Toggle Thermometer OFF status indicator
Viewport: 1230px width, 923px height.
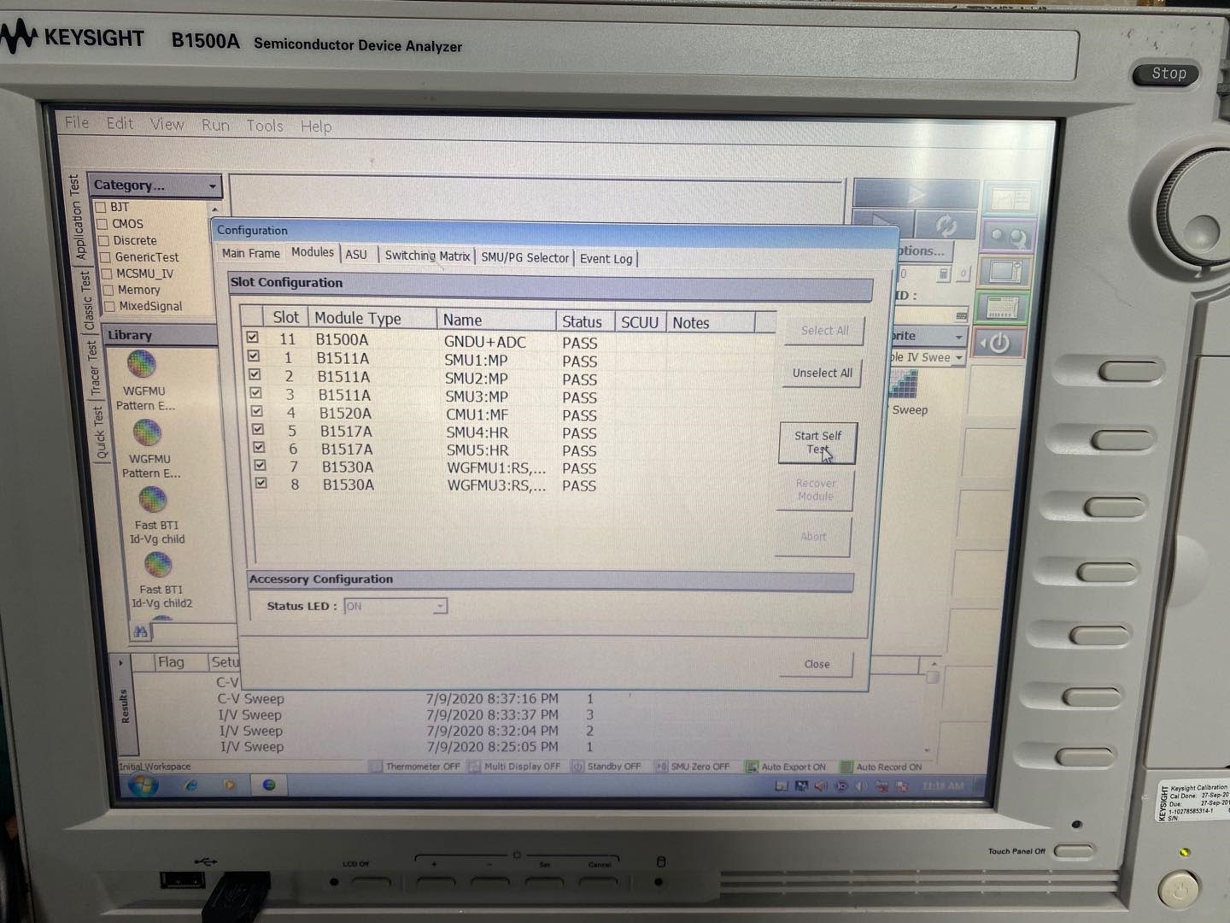pos(415,767)
